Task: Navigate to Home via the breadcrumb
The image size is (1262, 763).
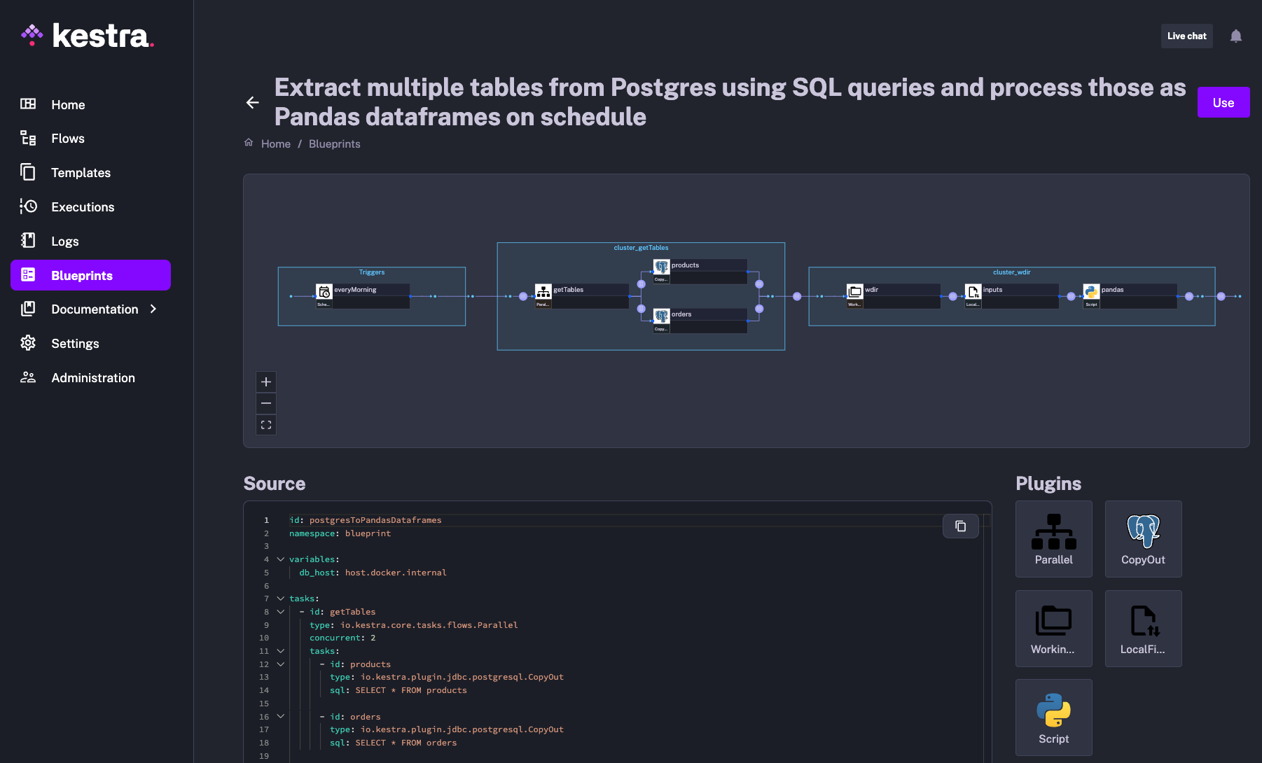Action: (275, 143)
